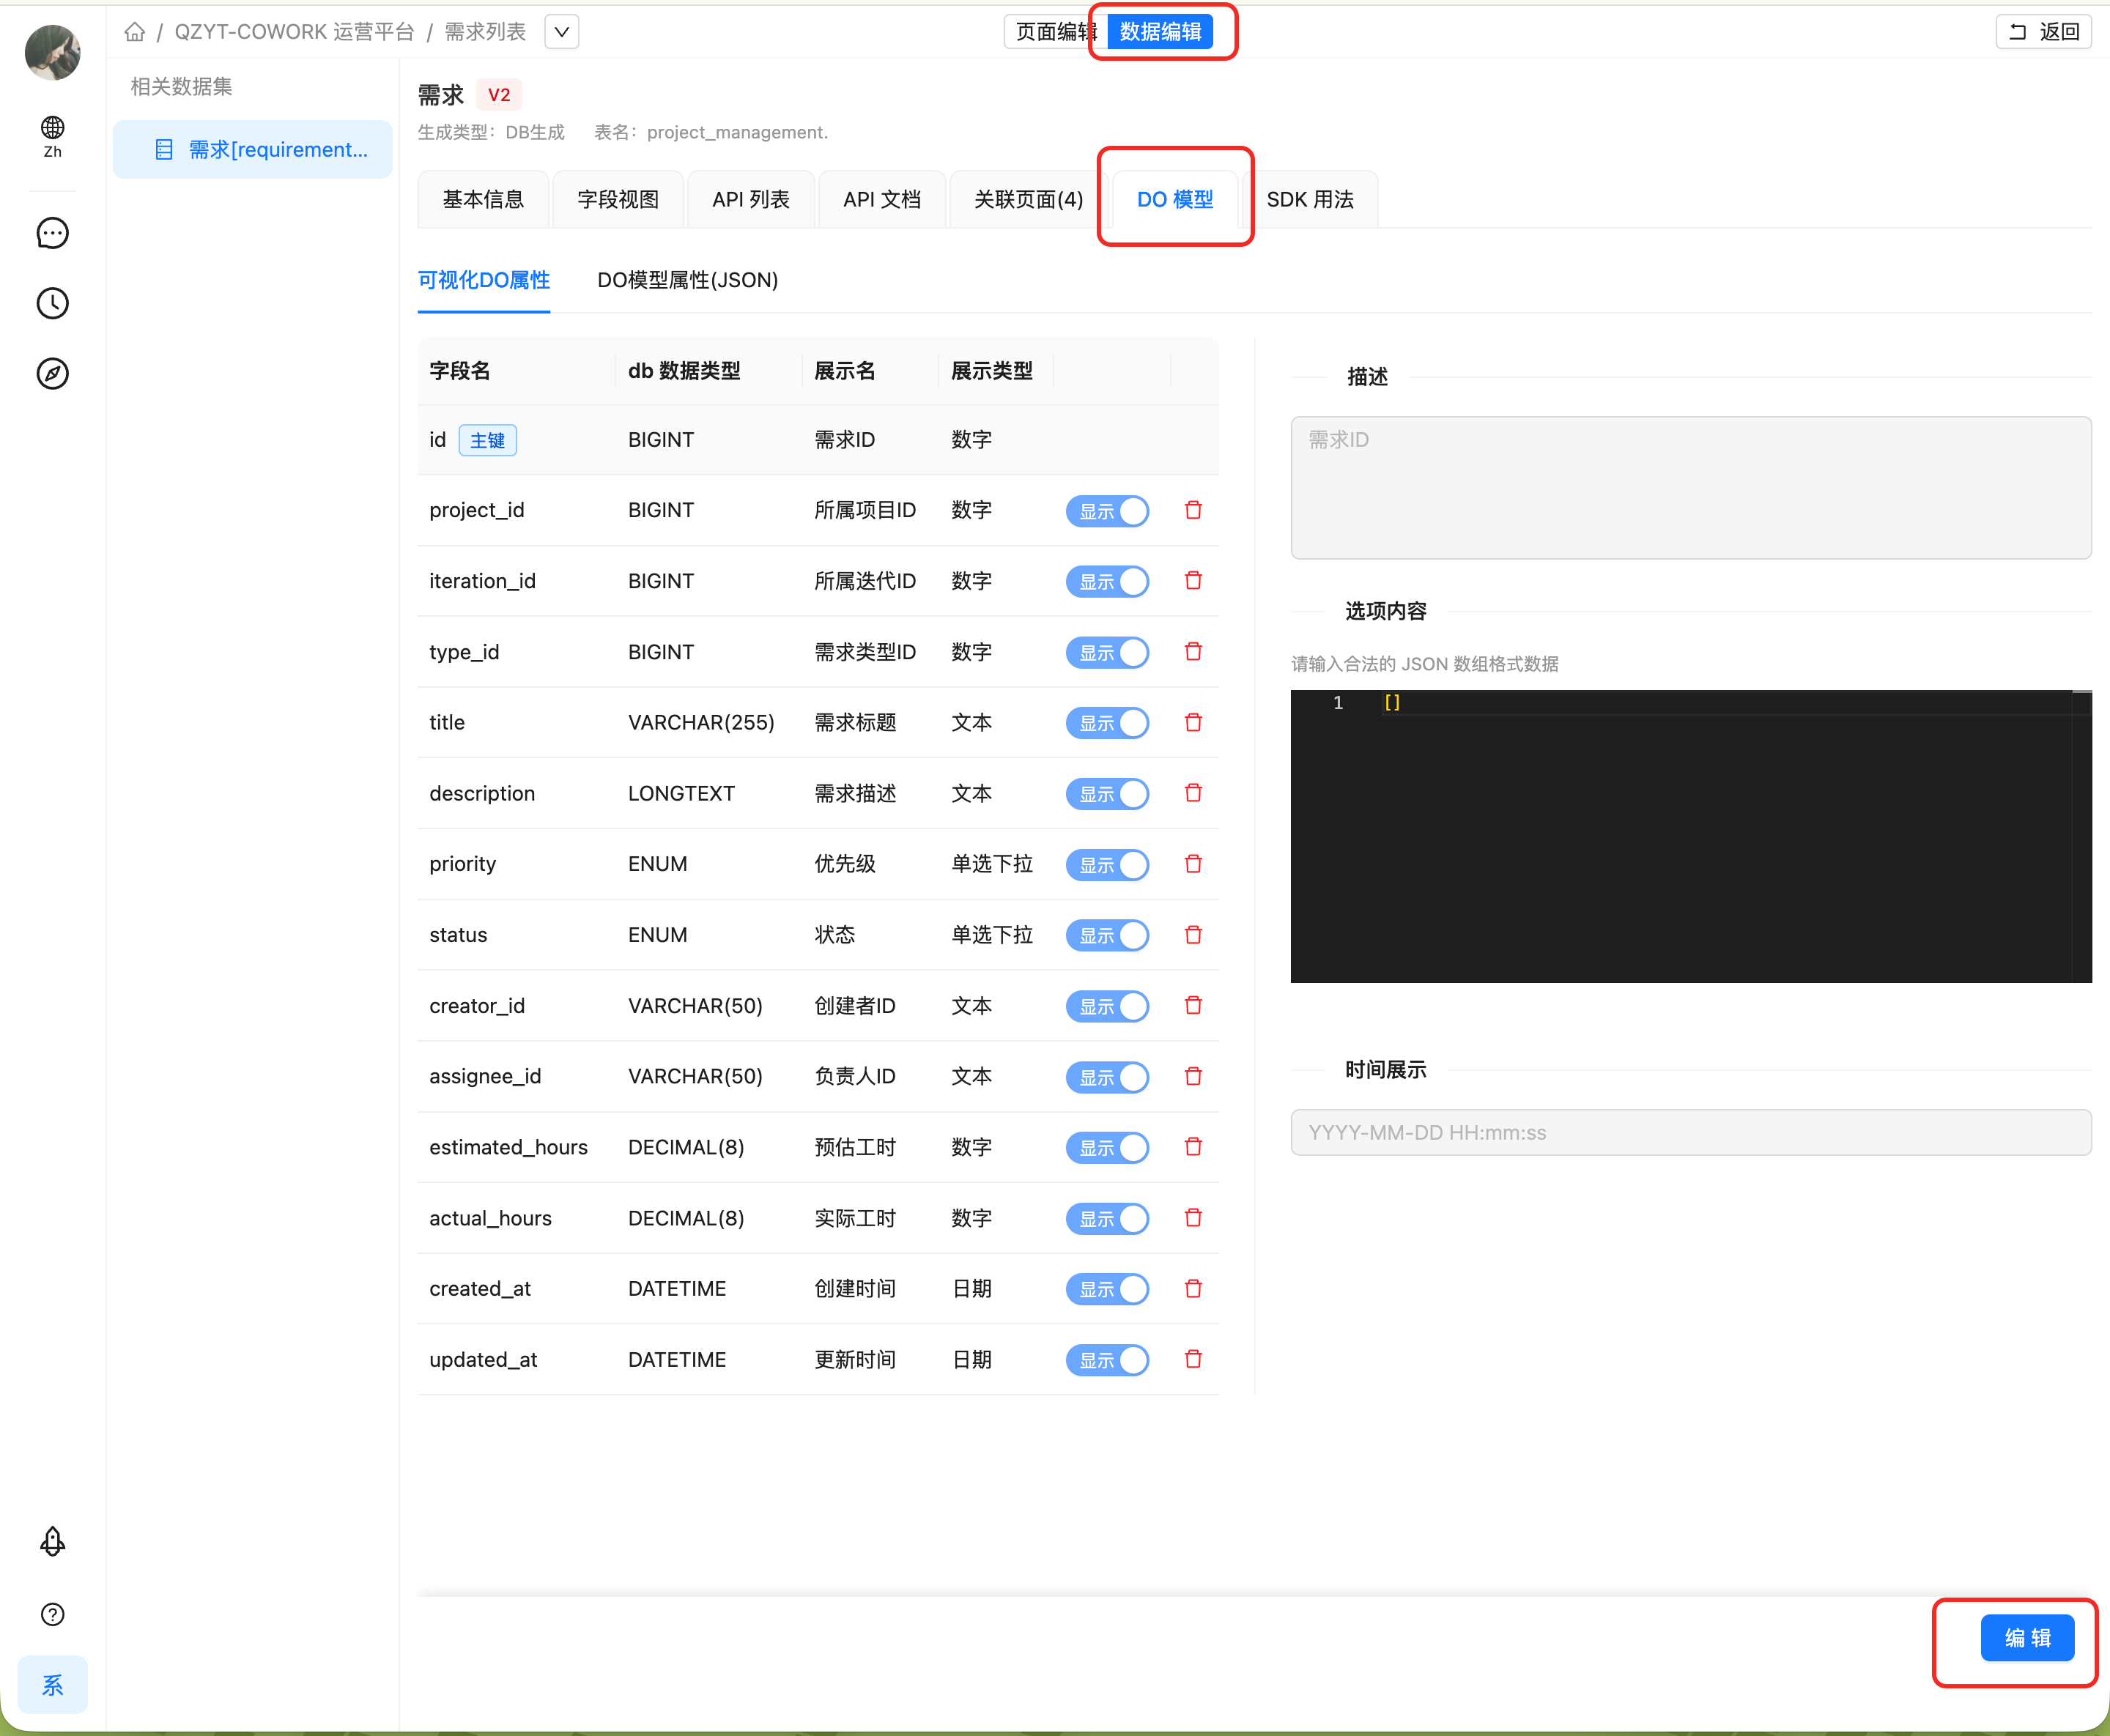Click the blue 编辑 button

point(2028,1638)
